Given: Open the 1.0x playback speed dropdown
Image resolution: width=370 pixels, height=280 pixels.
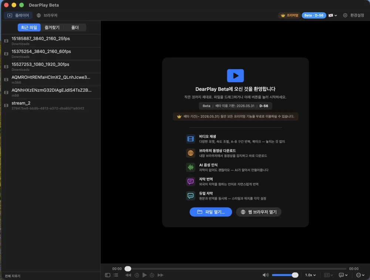Looking at the screenshot, I should click(x=310, y=275).
